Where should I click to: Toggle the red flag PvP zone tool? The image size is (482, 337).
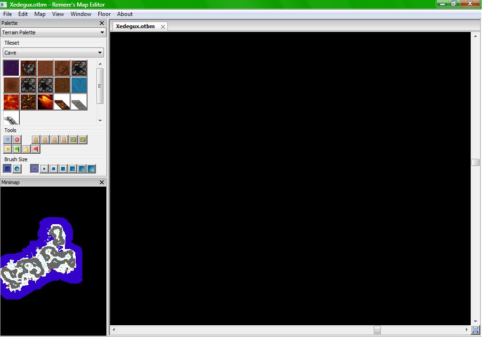pos(36,149)
